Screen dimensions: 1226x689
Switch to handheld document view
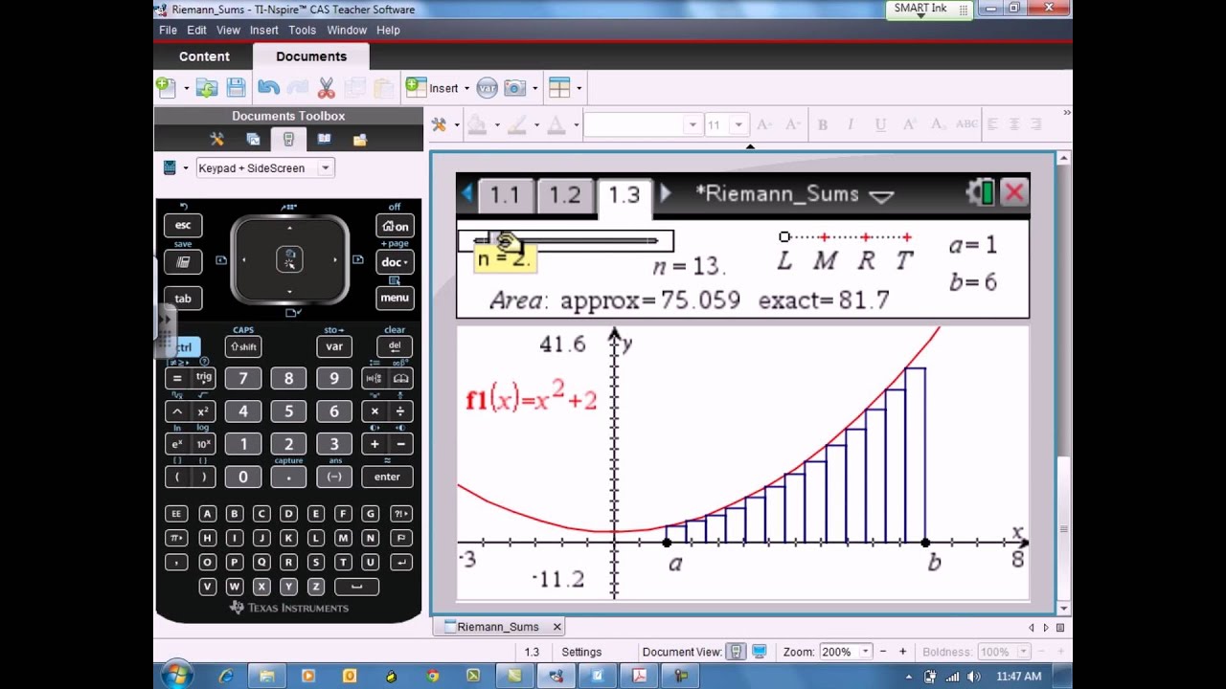tap(737, 652)
